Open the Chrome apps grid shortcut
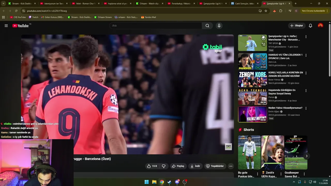The height and width of the screenshot is (186, 331). pos(3,17)
